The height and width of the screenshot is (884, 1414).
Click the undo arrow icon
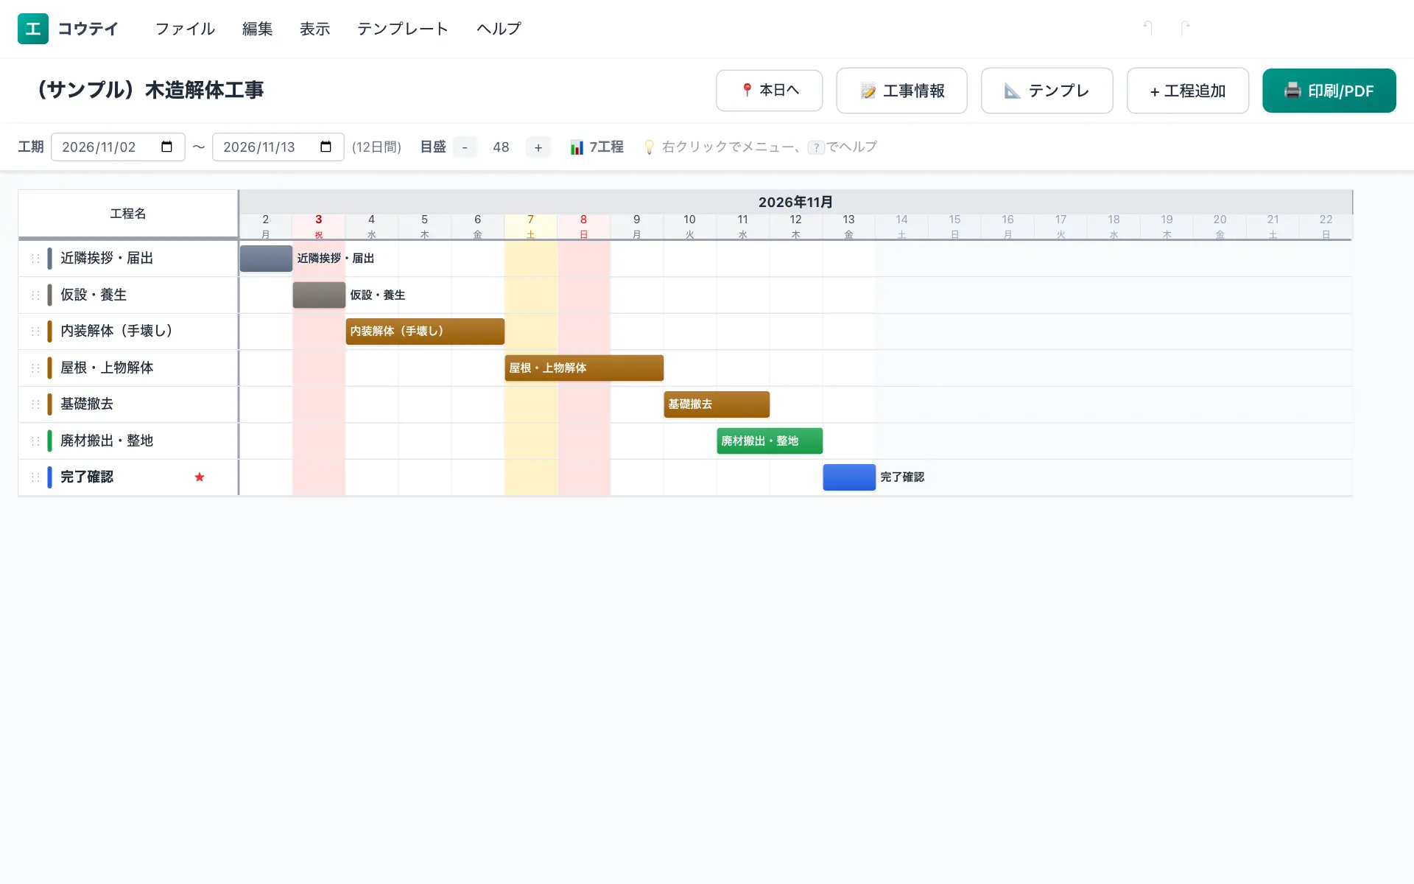click(1147, 28)
